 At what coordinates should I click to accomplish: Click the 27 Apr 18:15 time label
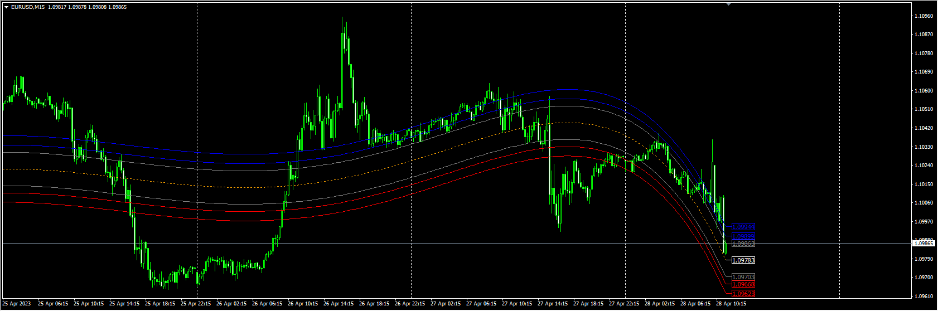588,304
